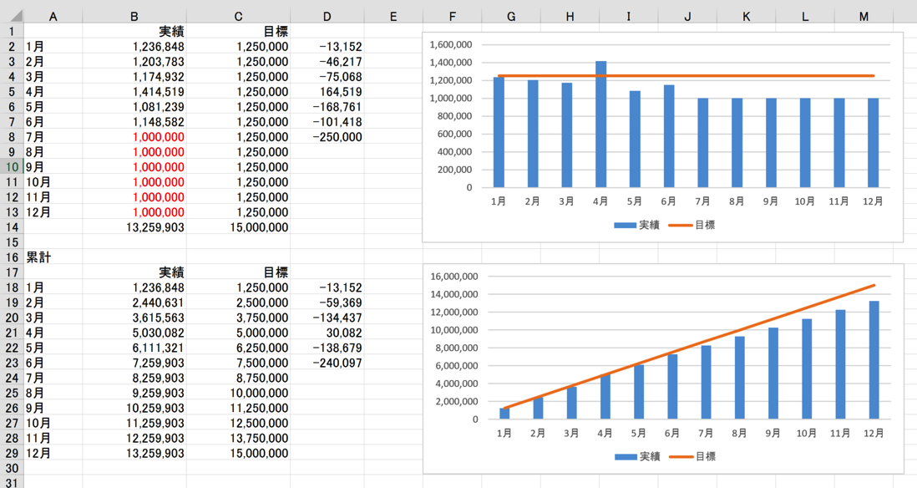Click the 10月 axis label in cumulative chart
The height and width of the screenshot is (488, 917).
tap(807, 433)
